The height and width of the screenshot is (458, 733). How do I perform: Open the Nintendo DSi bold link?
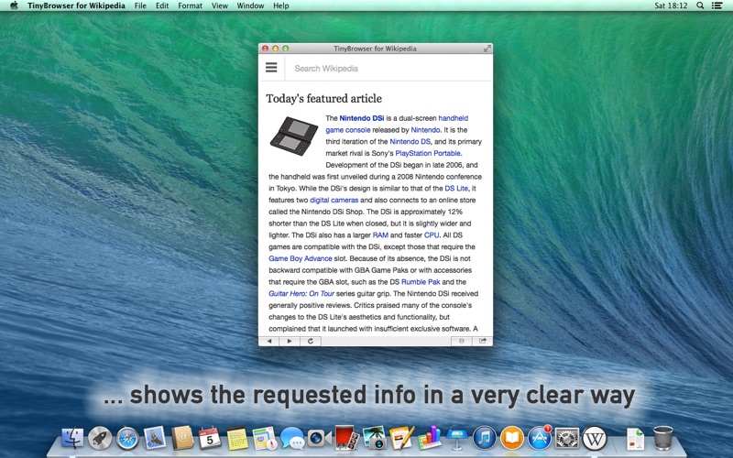(362, 118)
